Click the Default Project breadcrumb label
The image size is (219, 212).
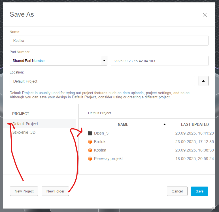[x=99, y=113]
